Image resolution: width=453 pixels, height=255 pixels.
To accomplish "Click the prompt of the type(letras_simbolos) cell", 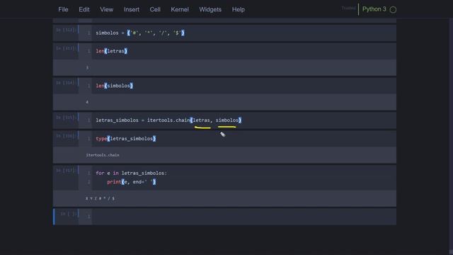I will (66, 136).
